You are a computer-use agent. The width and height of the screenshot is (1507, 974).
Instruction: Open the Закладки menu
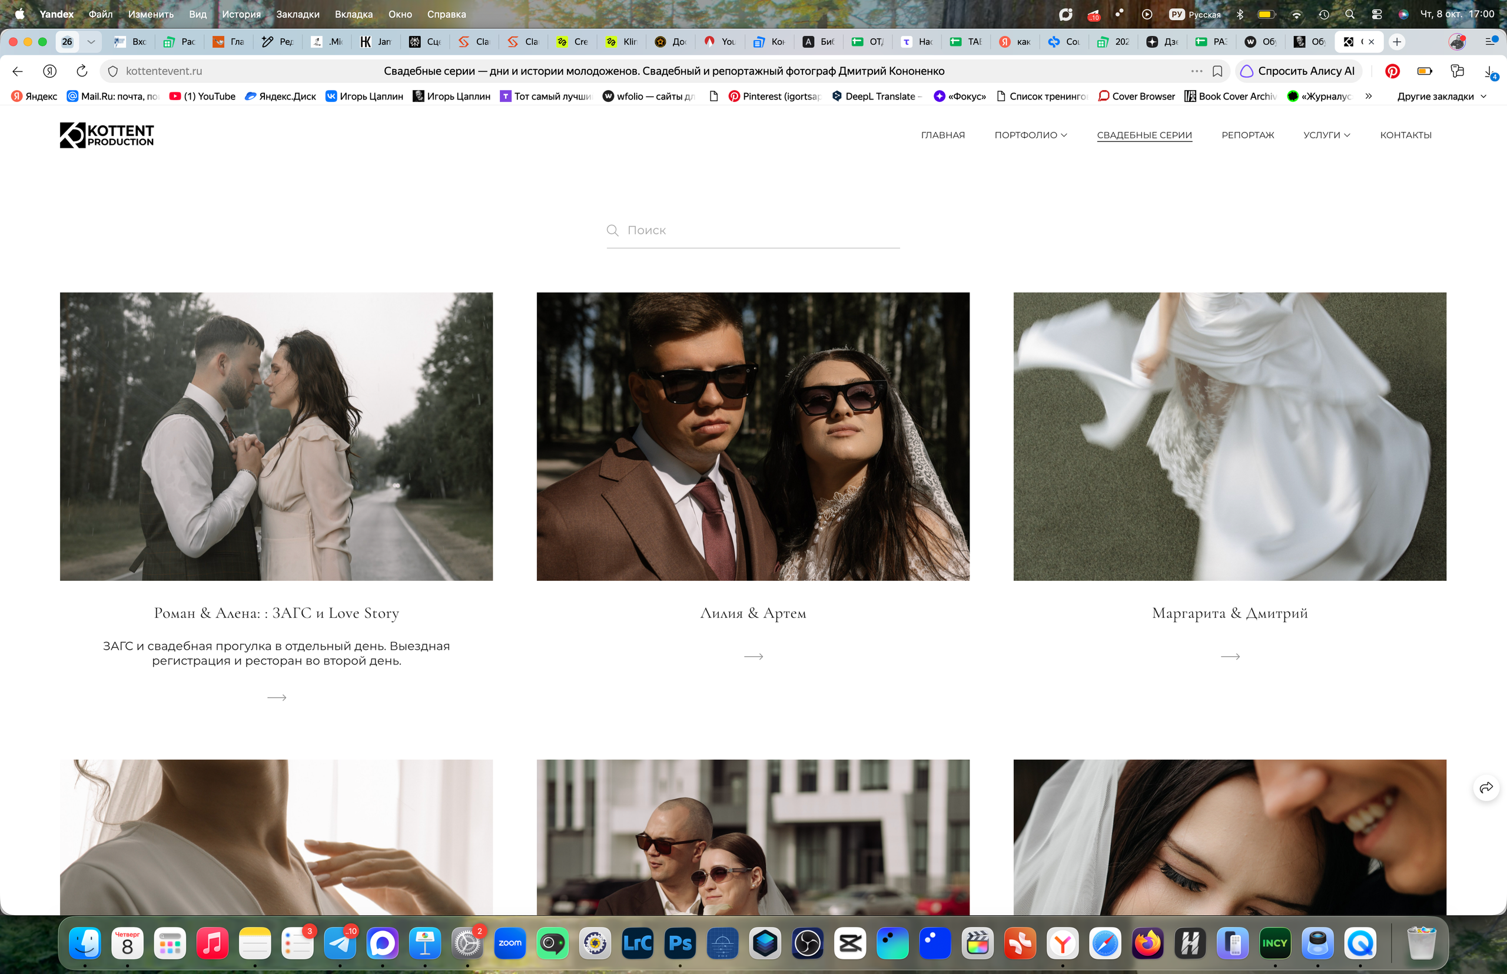tap(297, 14)
